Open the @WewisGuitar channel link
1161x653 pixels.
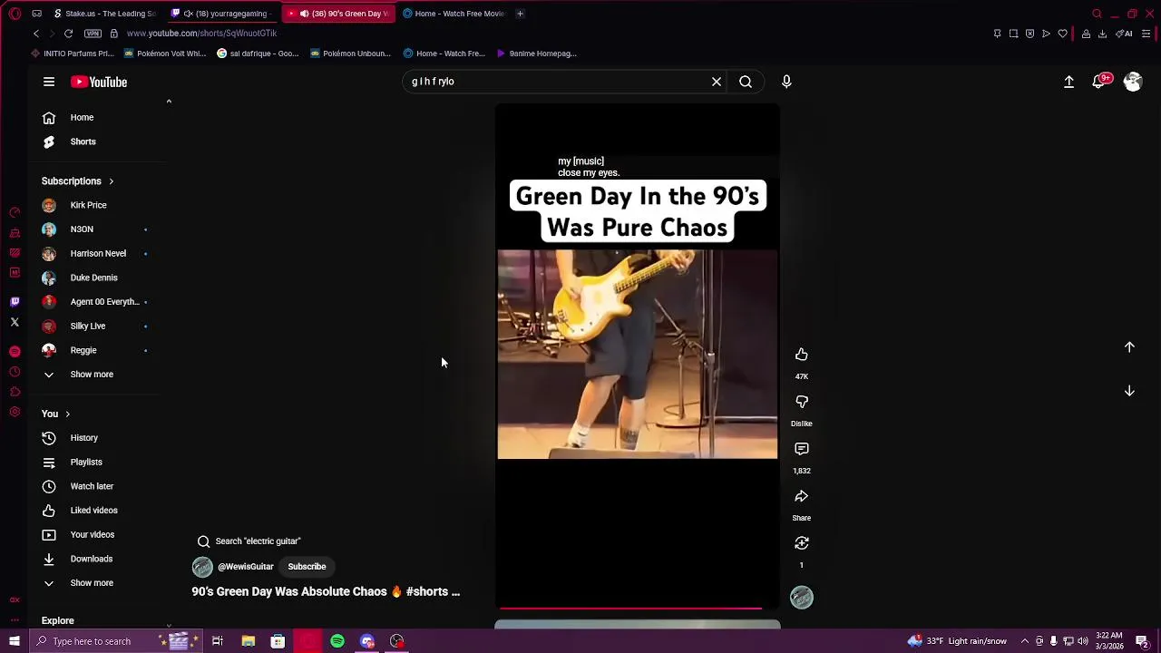click(245, 567)
